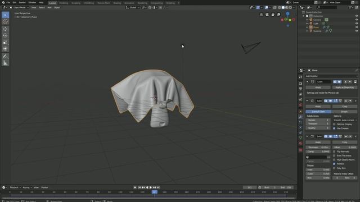This screenshot has width=360, height=202.
Task: Select the Select Box tool in toolbar
Action: pyautogui.click(x=5, y=15)
